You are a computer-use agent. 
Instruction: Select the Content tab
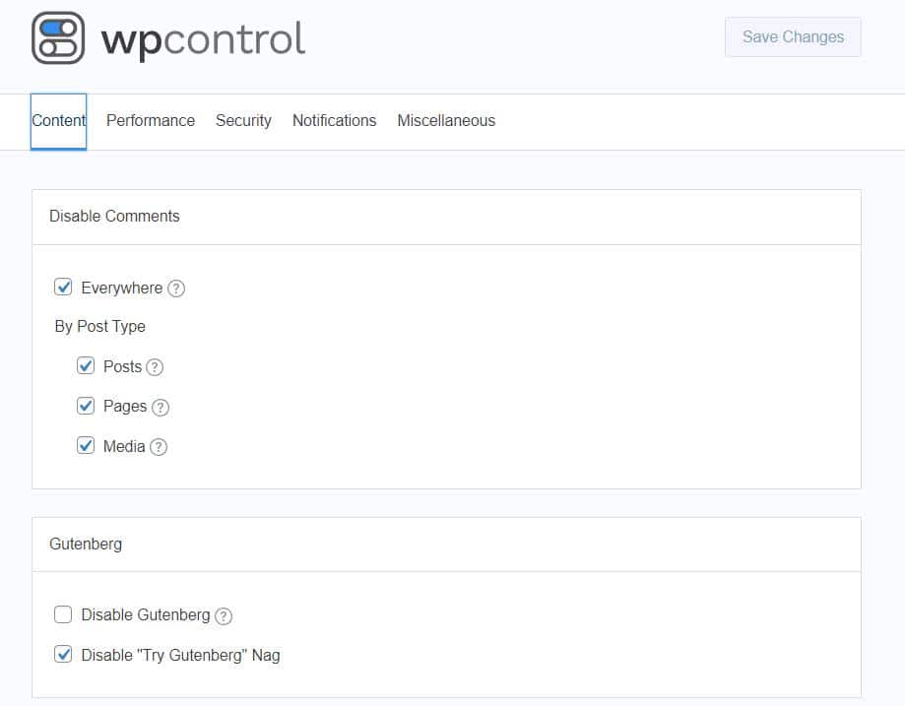[58, 121]
